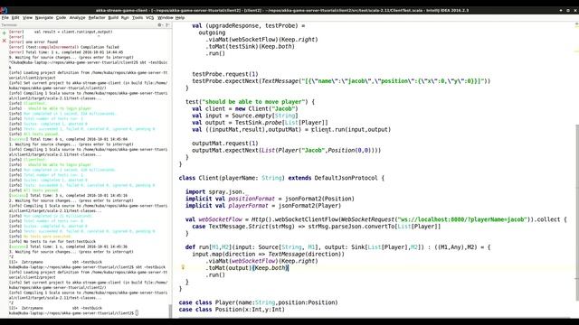This screenshot has height=325, width=579.
Task: Minimize the IntelliJ IDEA window
Action: pos(561,10)
